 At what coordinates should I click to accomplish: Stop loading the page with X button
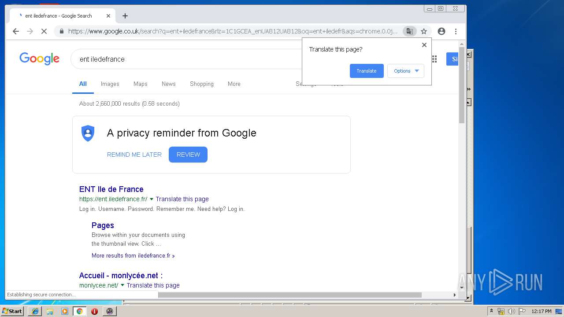44,31
